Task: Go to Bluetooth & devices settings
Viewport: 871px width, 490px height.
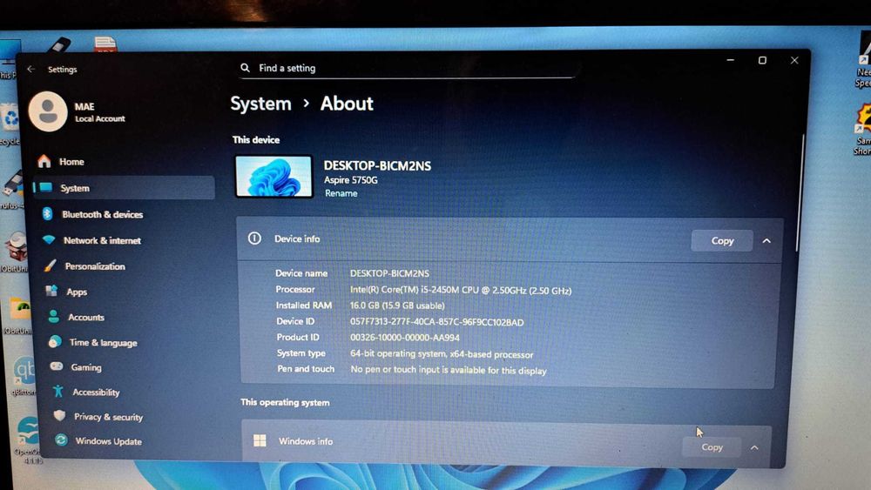Action: coord(102,214)
